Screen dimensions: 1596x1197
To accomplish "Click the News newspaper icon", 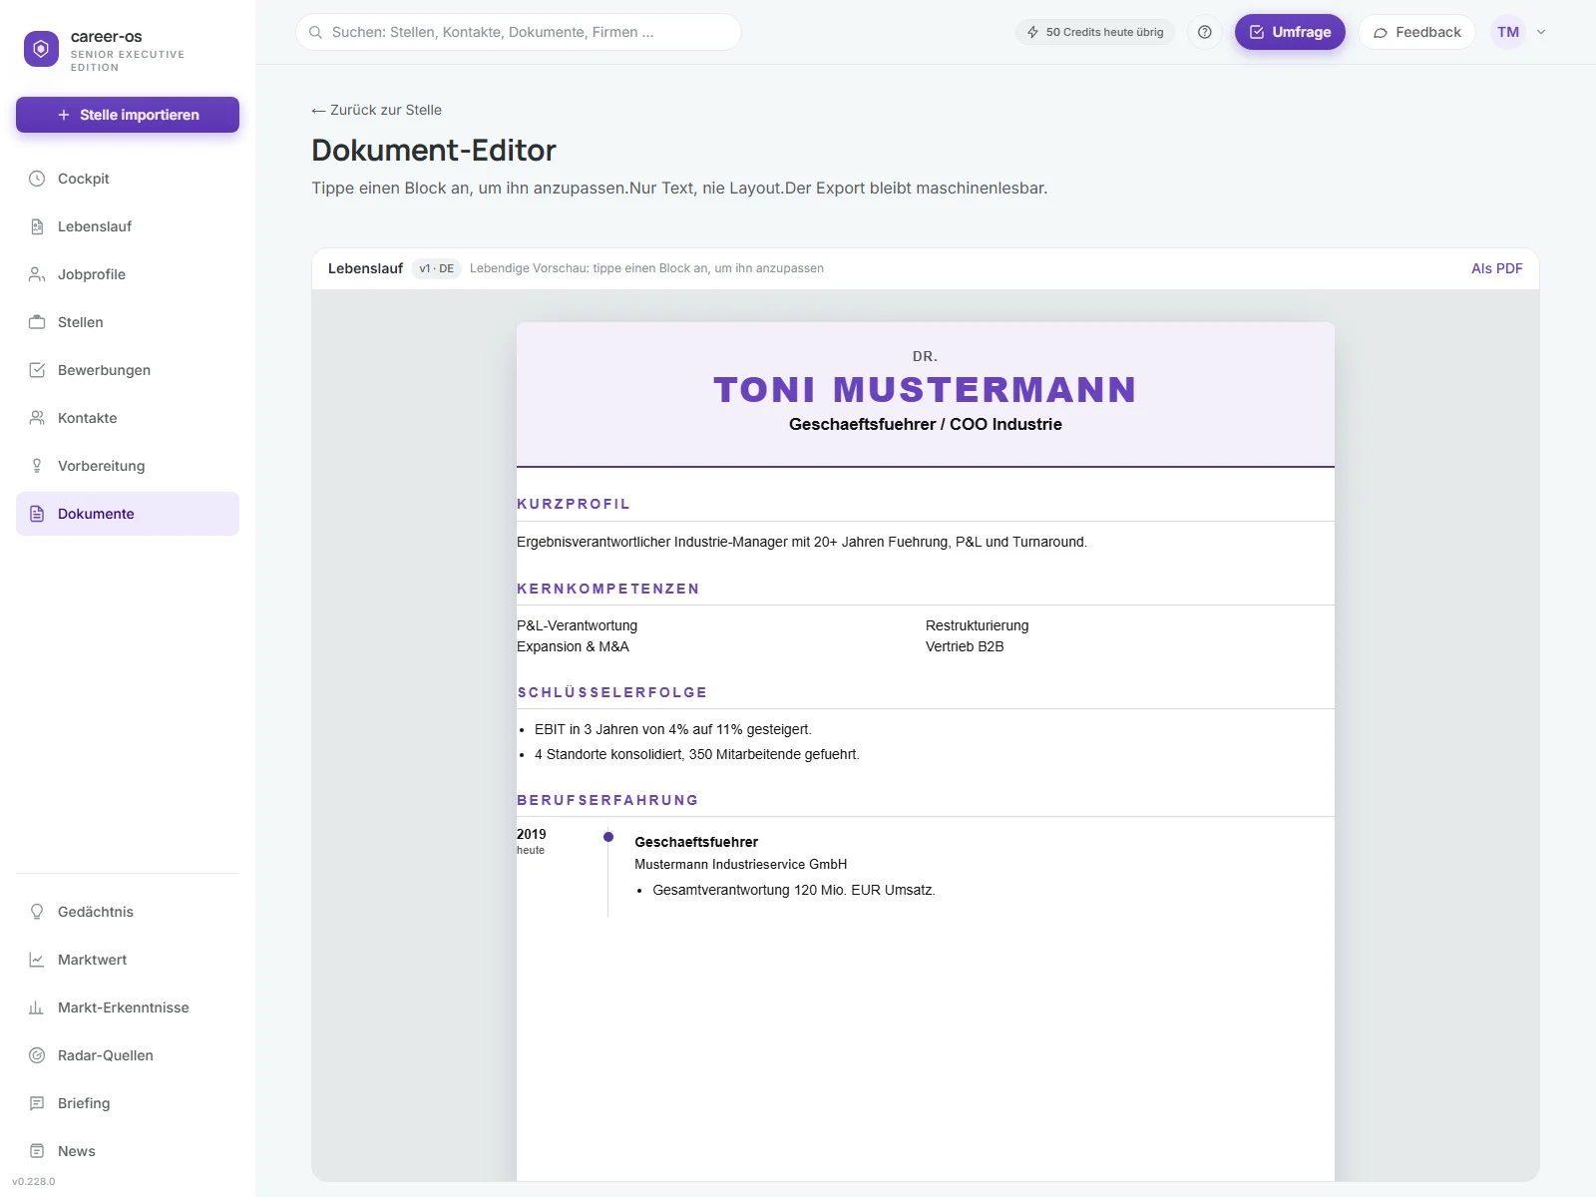I will 37,1151.
